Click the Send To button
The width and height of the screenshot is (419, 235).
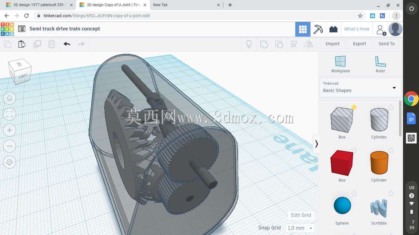click(x=387, y=44)
